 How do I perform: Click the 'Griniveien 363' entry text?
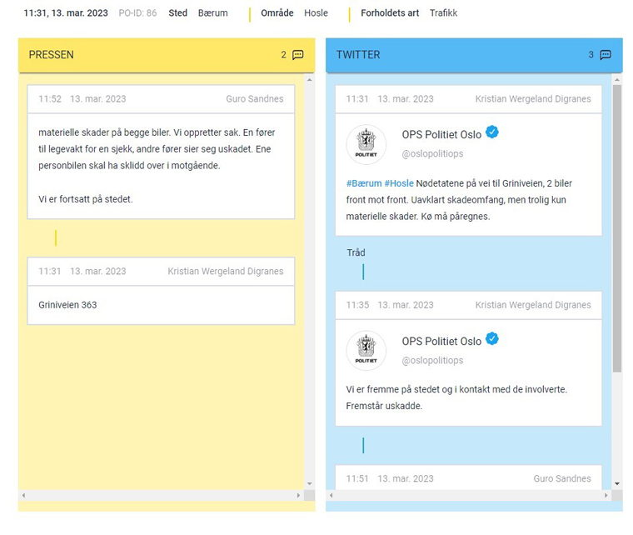coord(67,305)
